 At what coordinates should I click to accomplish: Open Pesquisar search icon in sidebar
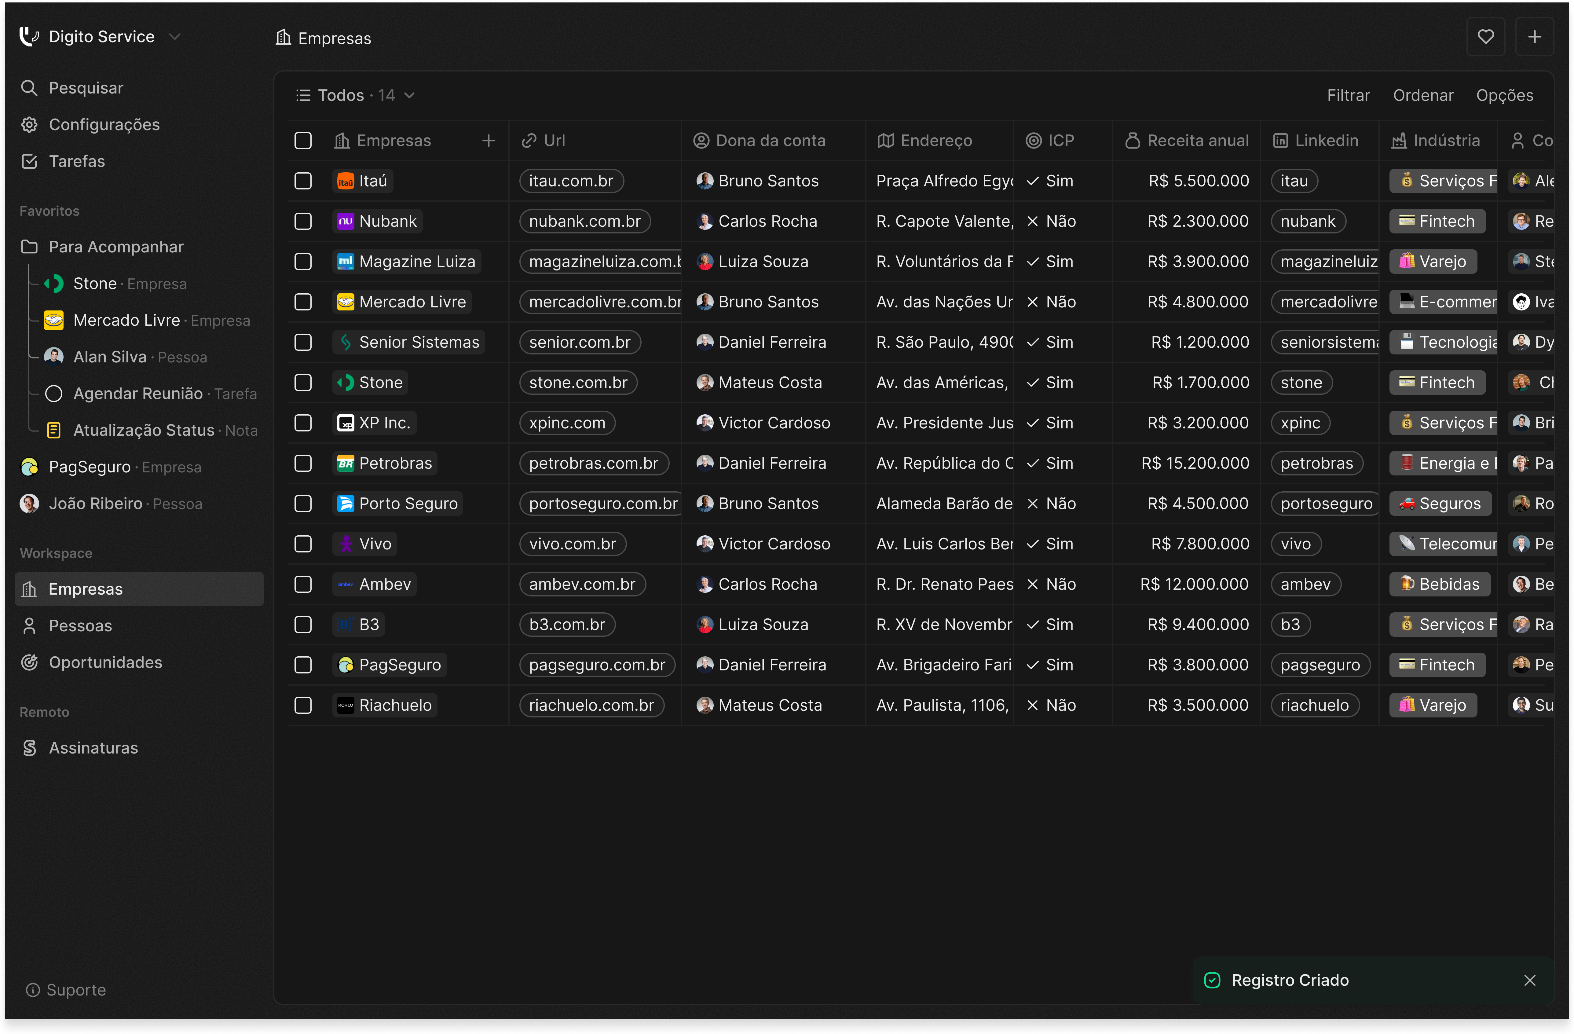point(29,88)
